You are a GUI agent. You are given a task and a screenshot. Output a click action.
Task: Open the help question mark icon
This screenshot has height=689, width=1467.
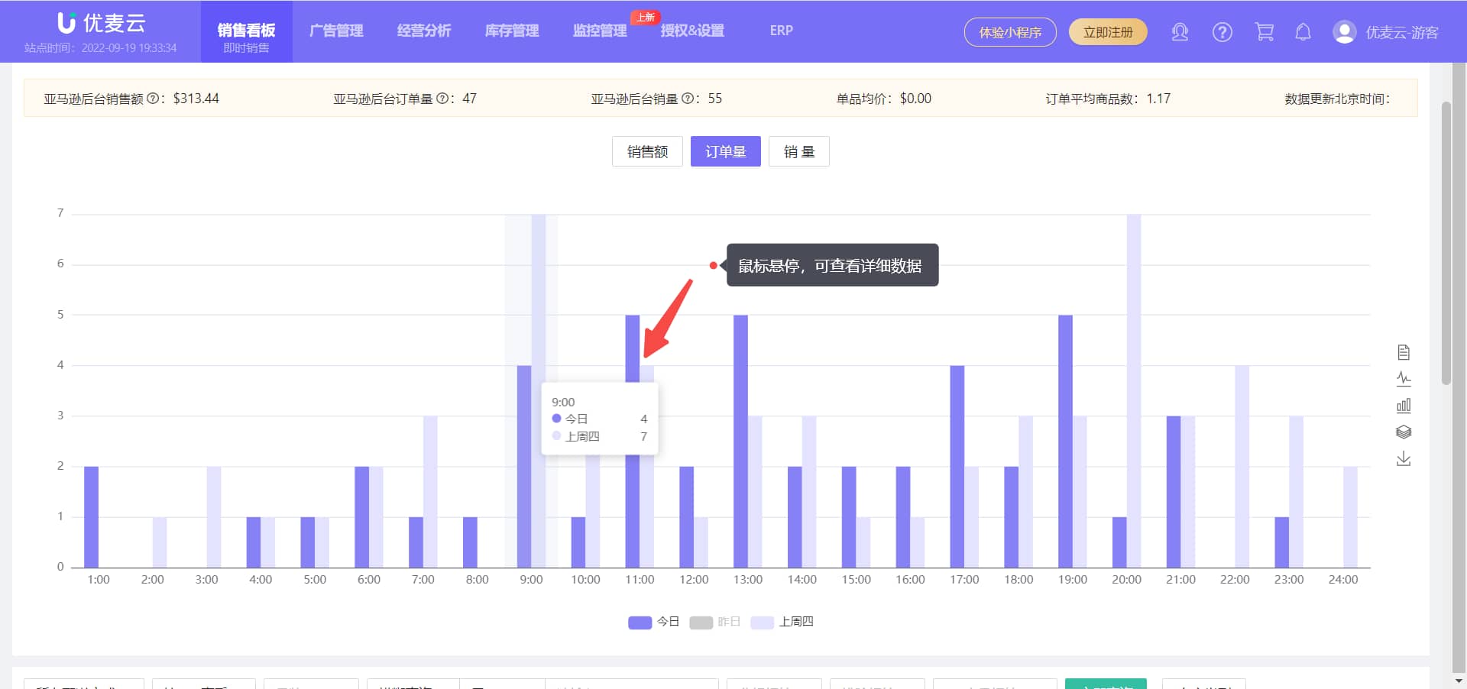pos(1222,31)
